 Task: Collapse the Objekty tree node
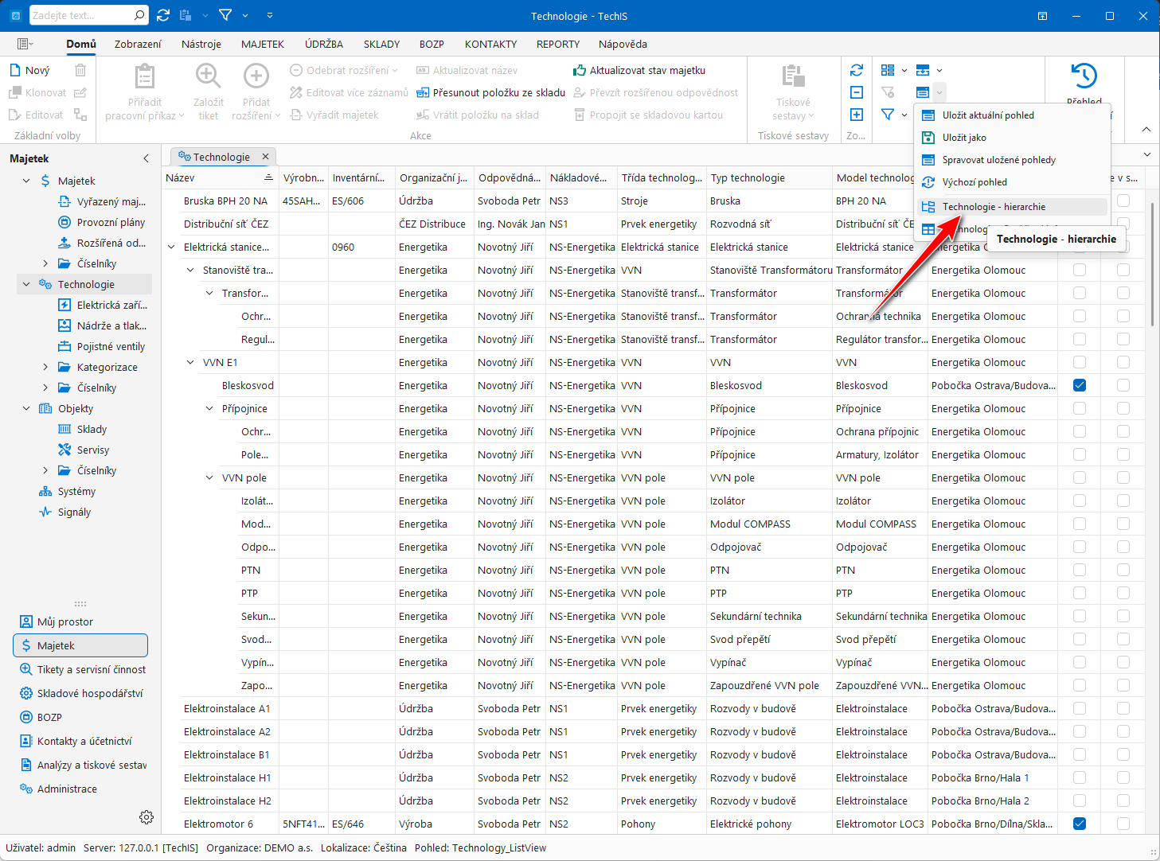tap(26, 408)
